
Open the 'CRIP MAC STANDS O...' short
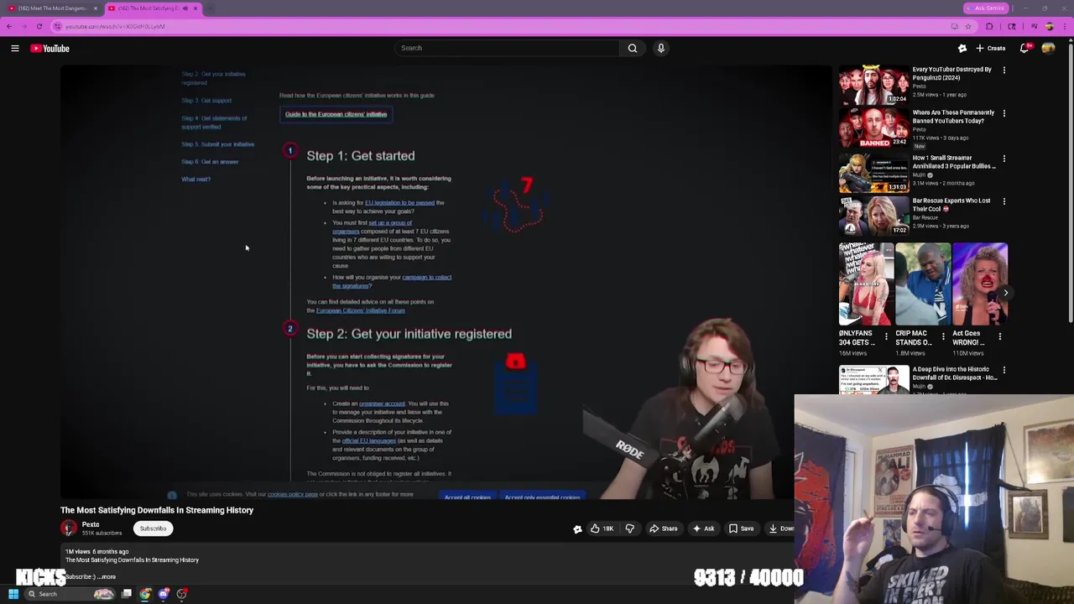(x=923, y=284)
